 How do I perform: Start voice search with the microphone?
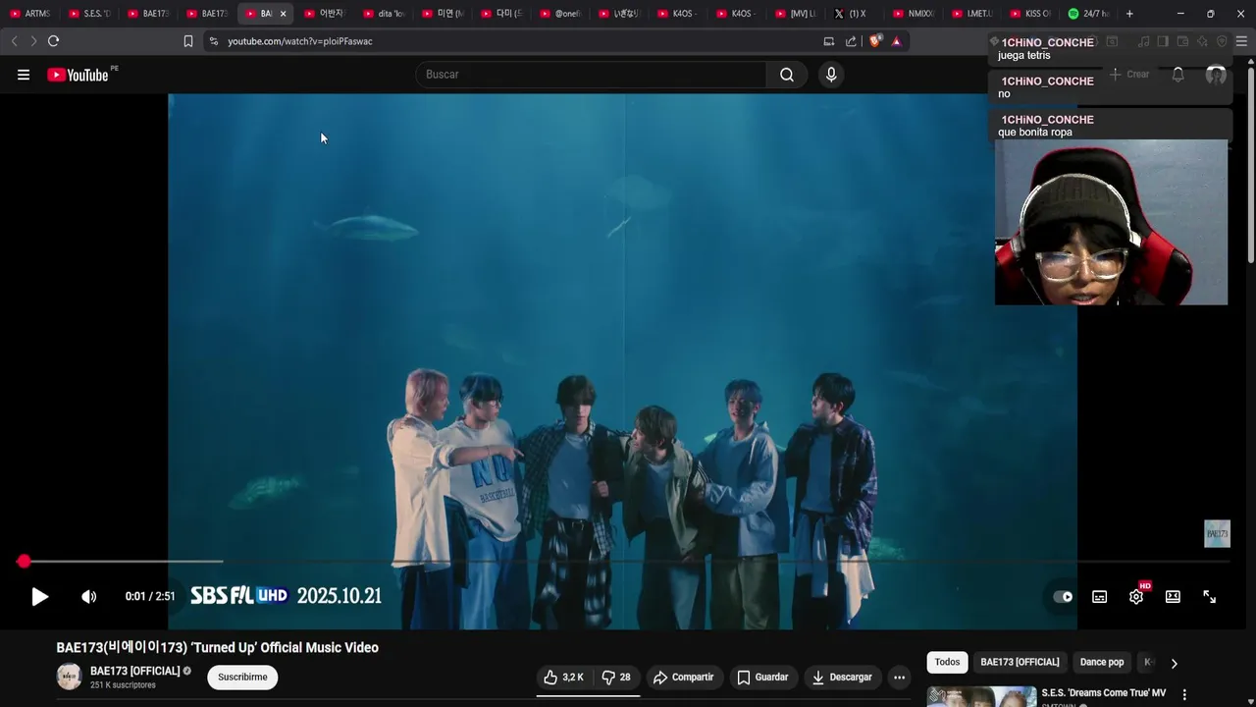click(x=831, y=75)
